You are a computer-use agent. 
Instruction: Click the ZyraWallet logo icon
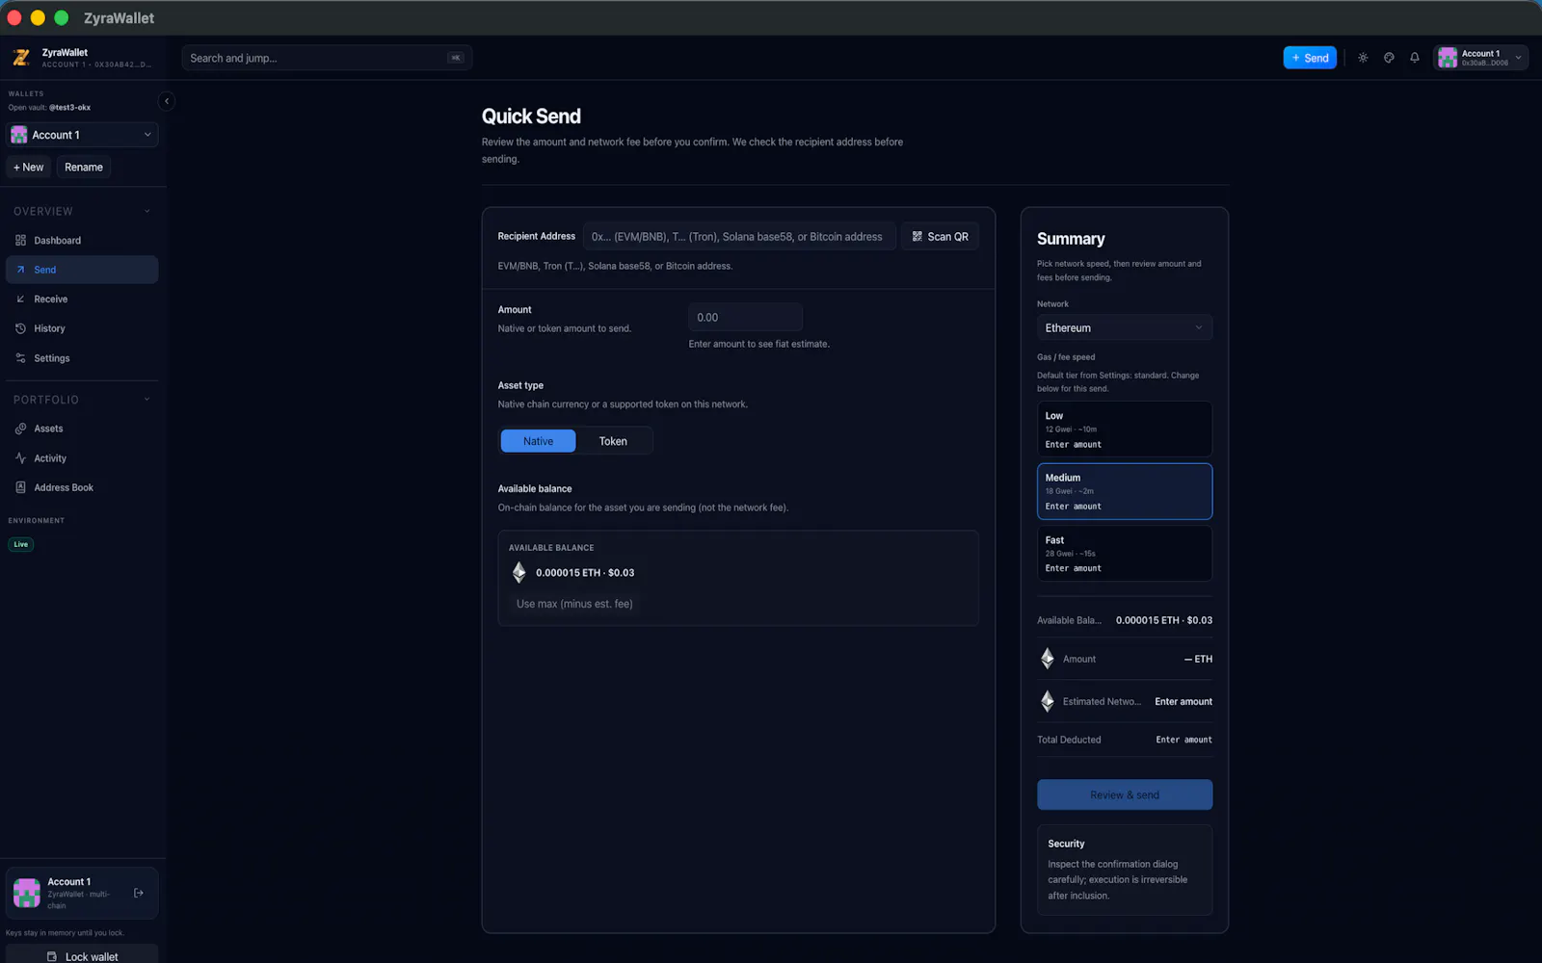tap(21, 58)
